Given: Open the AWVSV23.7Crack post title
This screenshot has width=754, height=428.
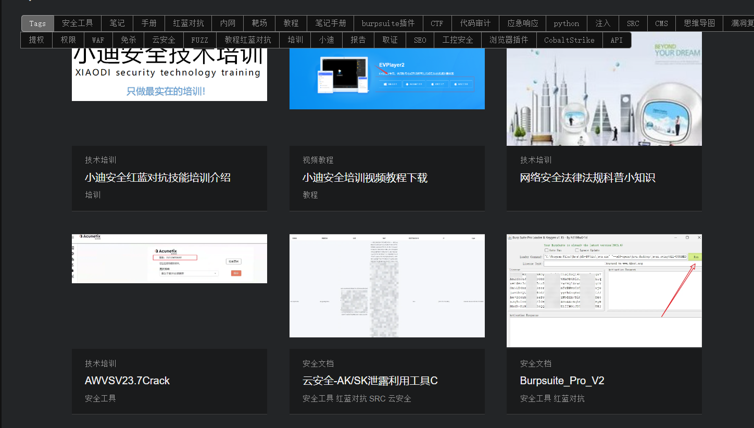Looking at the screenshot, I should pos(127,381).
